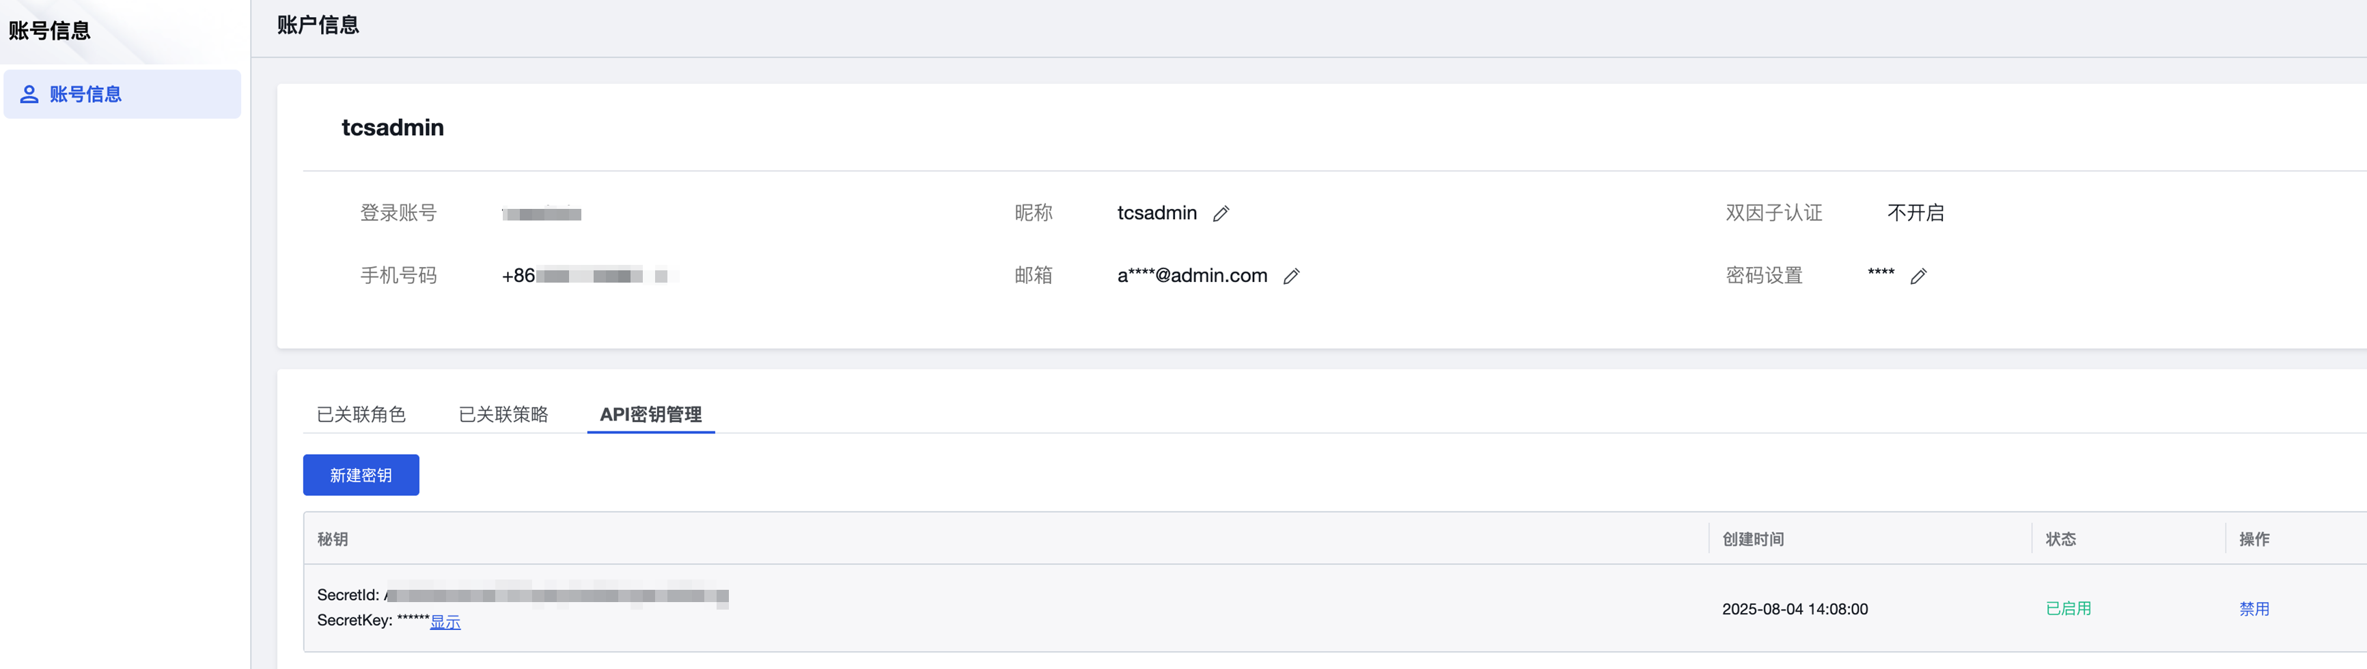Click 显示 to reveal the SecretKey

[445, 622]
